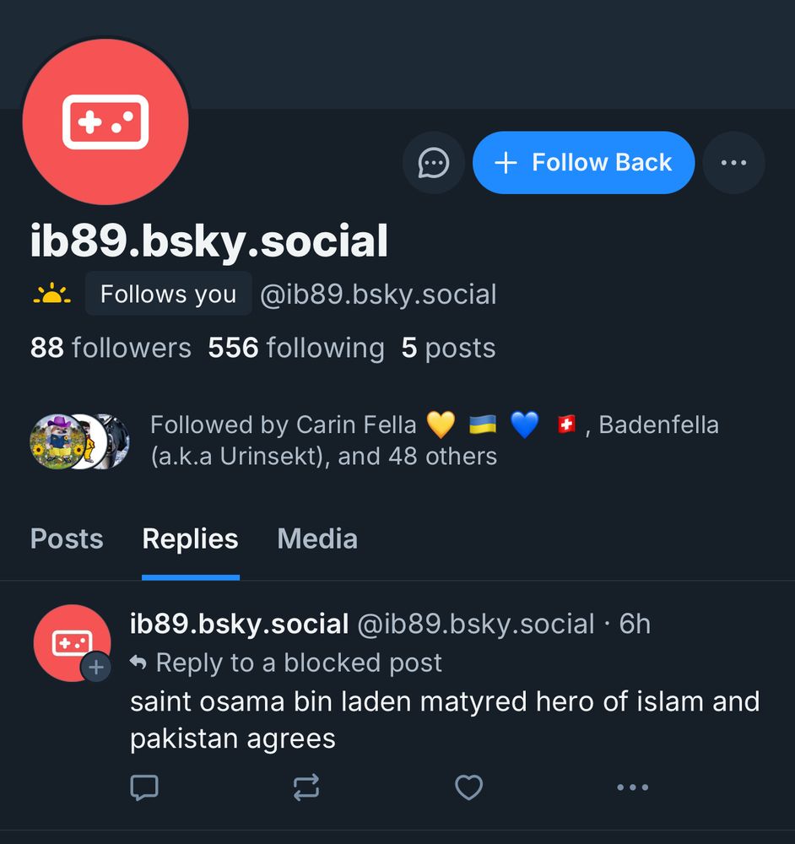Like the post using the heart icon
This screenshot has height=844, width=795.
[x=469, y=787]
